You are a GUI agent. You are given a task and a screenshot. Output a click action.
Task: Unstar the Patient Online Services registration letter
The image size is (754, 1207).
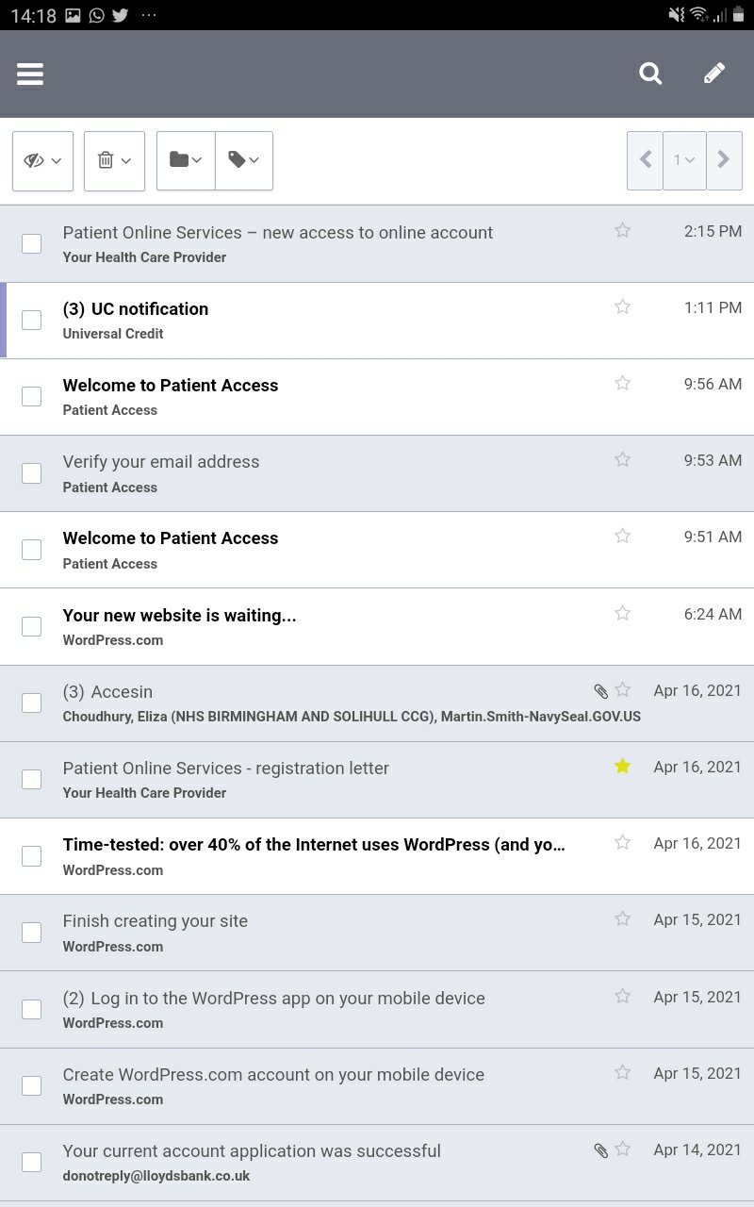point(622,766)
